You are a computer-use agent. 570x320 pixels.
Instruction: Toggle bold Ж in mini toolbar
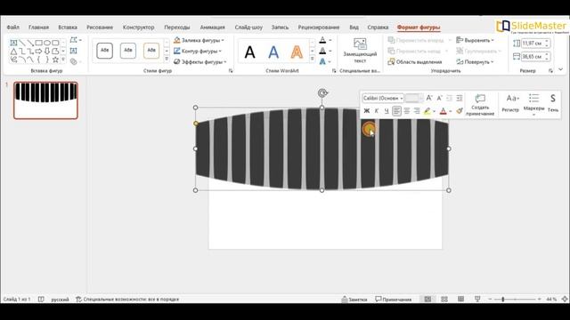pyautogui.click(x=366, y=110)
